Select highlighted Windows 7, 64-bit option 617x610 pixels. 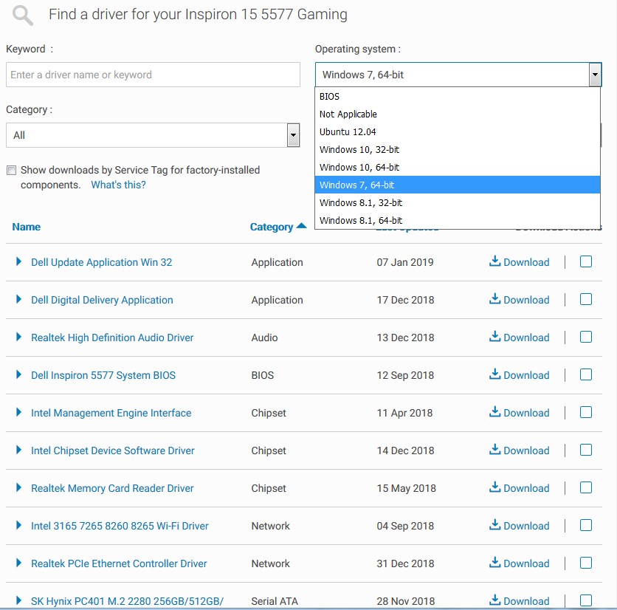click(458, 185)
